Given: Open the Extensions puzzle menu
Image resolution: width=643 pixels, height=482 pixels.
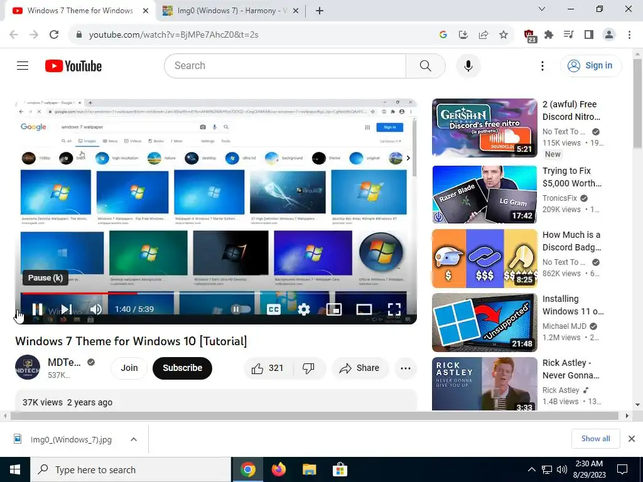Looking at the screenshot, I should (548, 35).
